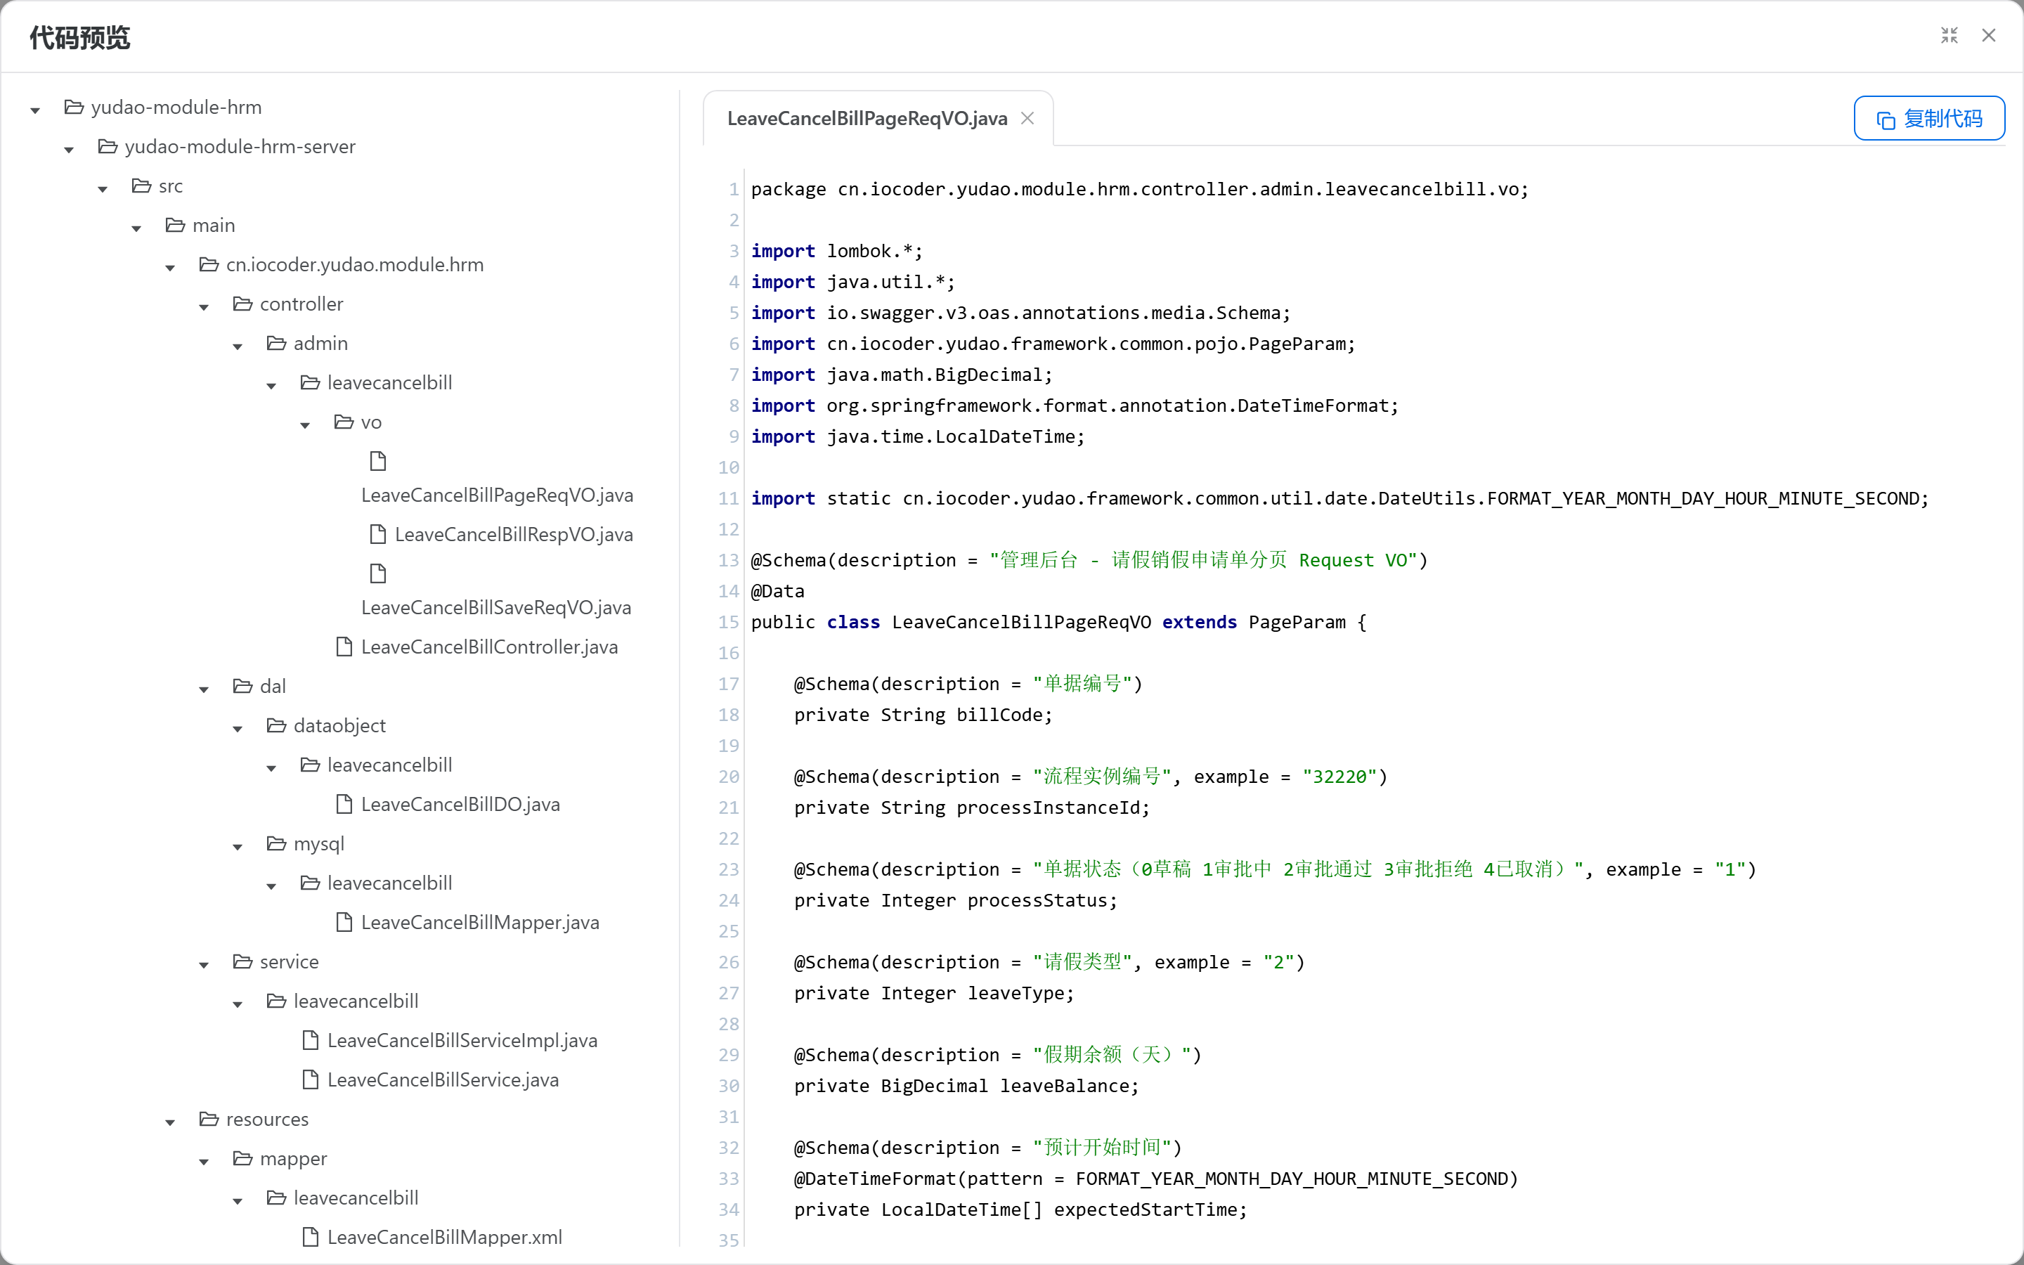Click the mapper folder icon
Image resolution: width=2024 pixels, height=1265 pixels.
(x=242, y=1158)
